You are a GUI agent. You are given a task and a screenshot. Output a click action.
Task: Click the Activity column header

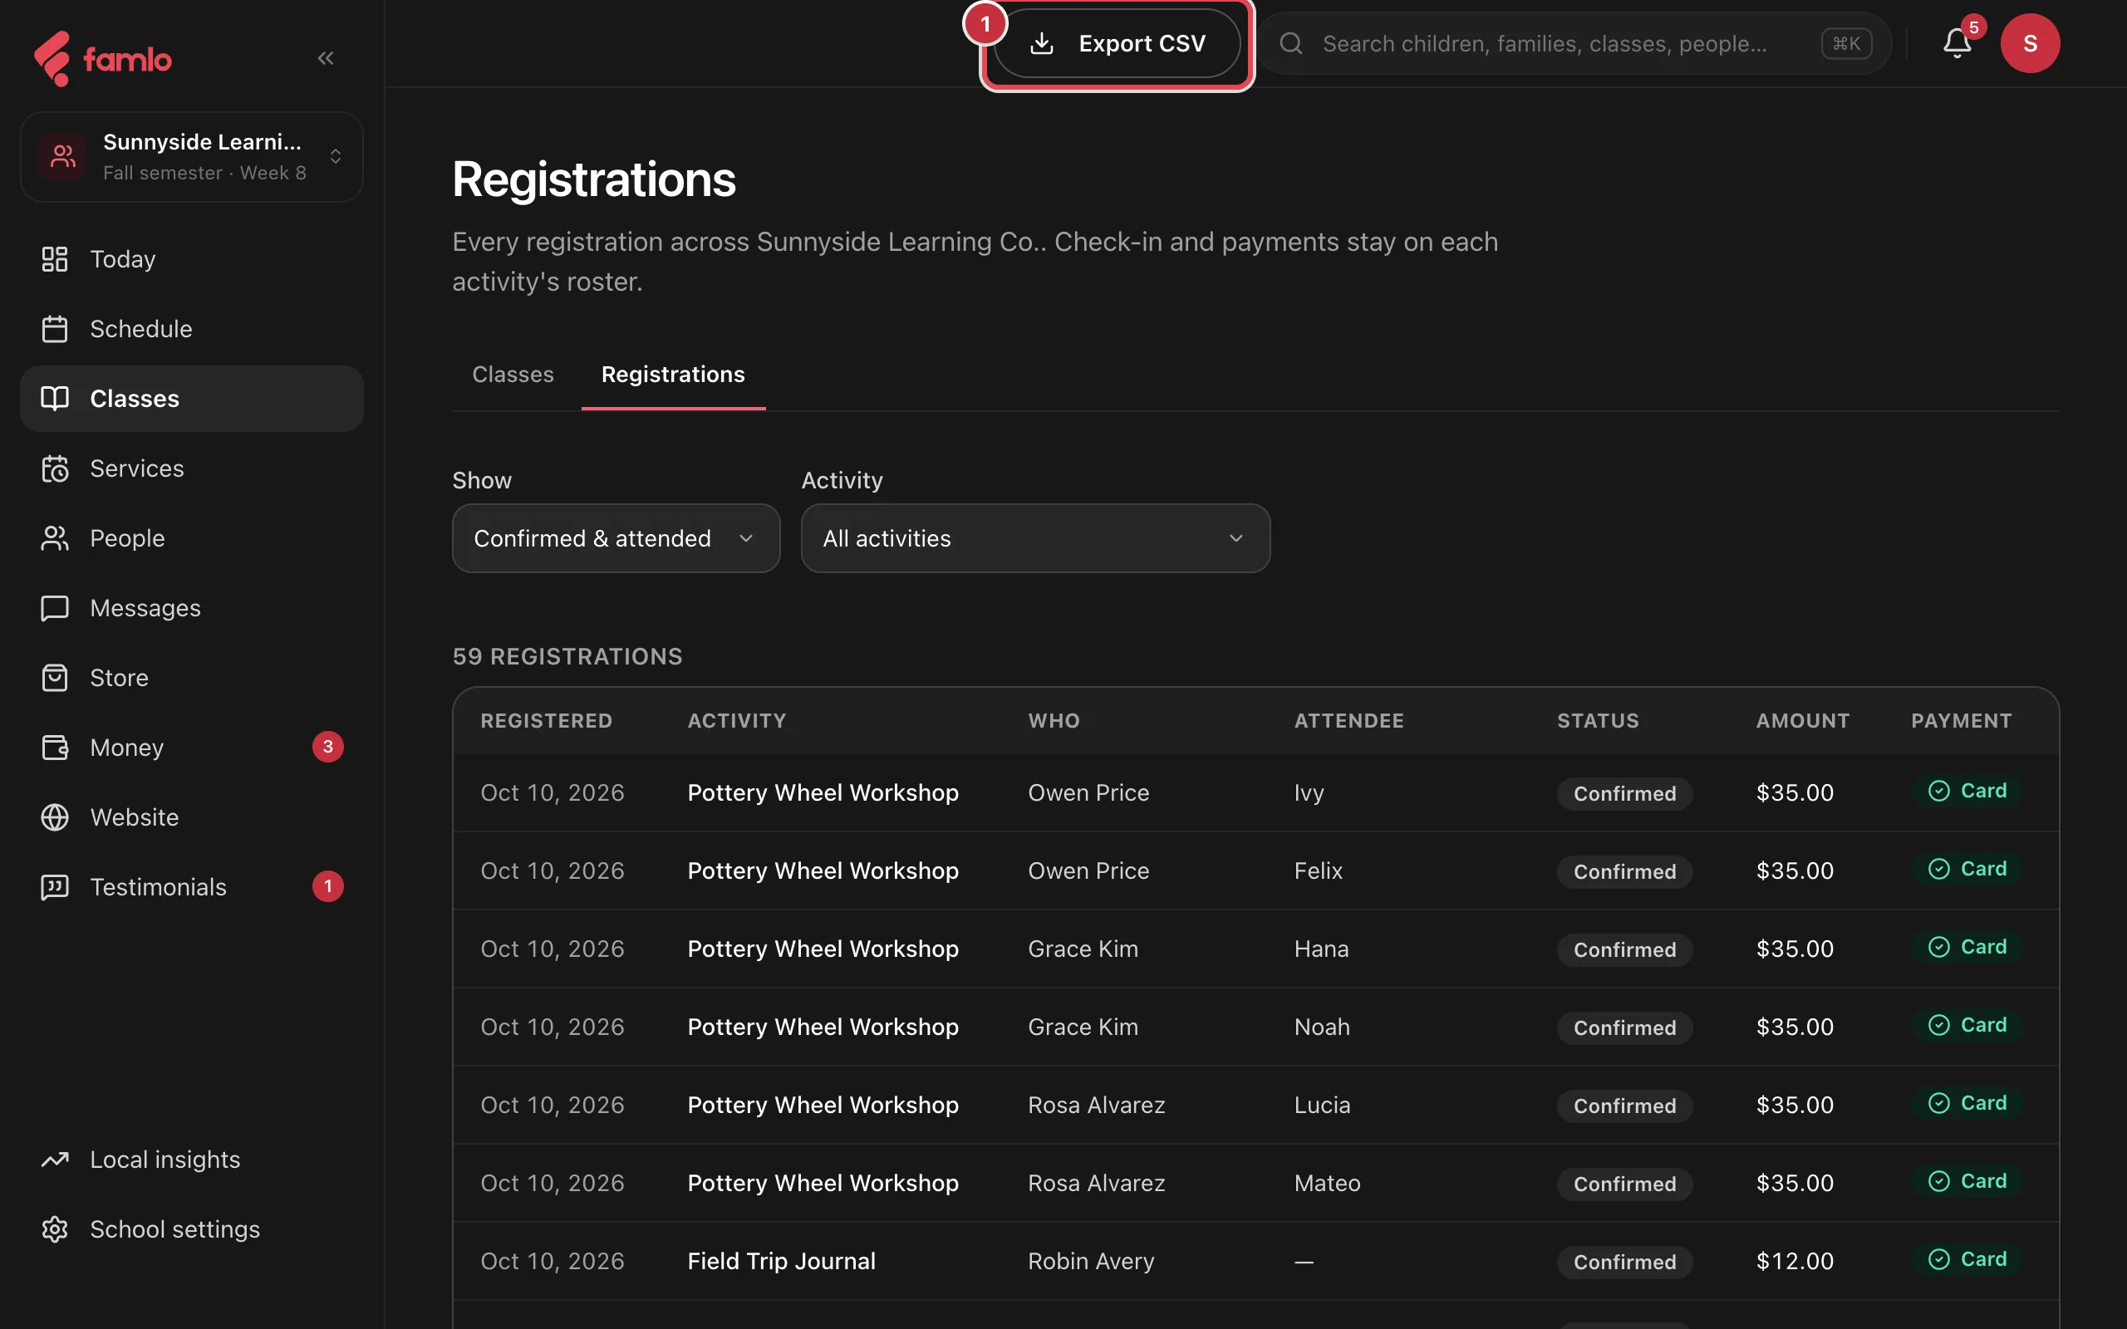pos(736,721)
